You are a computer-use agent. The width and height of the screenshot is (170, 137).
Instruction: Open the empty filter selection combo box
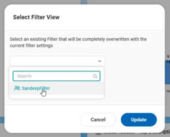(x=57, y=61)
